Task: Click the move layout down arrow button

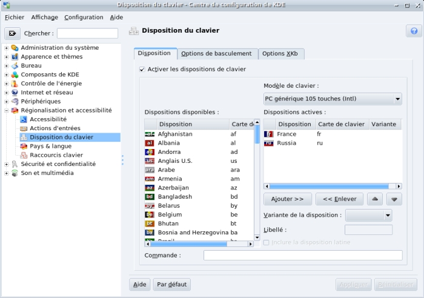Action: pyautogui.click(x=394, y=199)
